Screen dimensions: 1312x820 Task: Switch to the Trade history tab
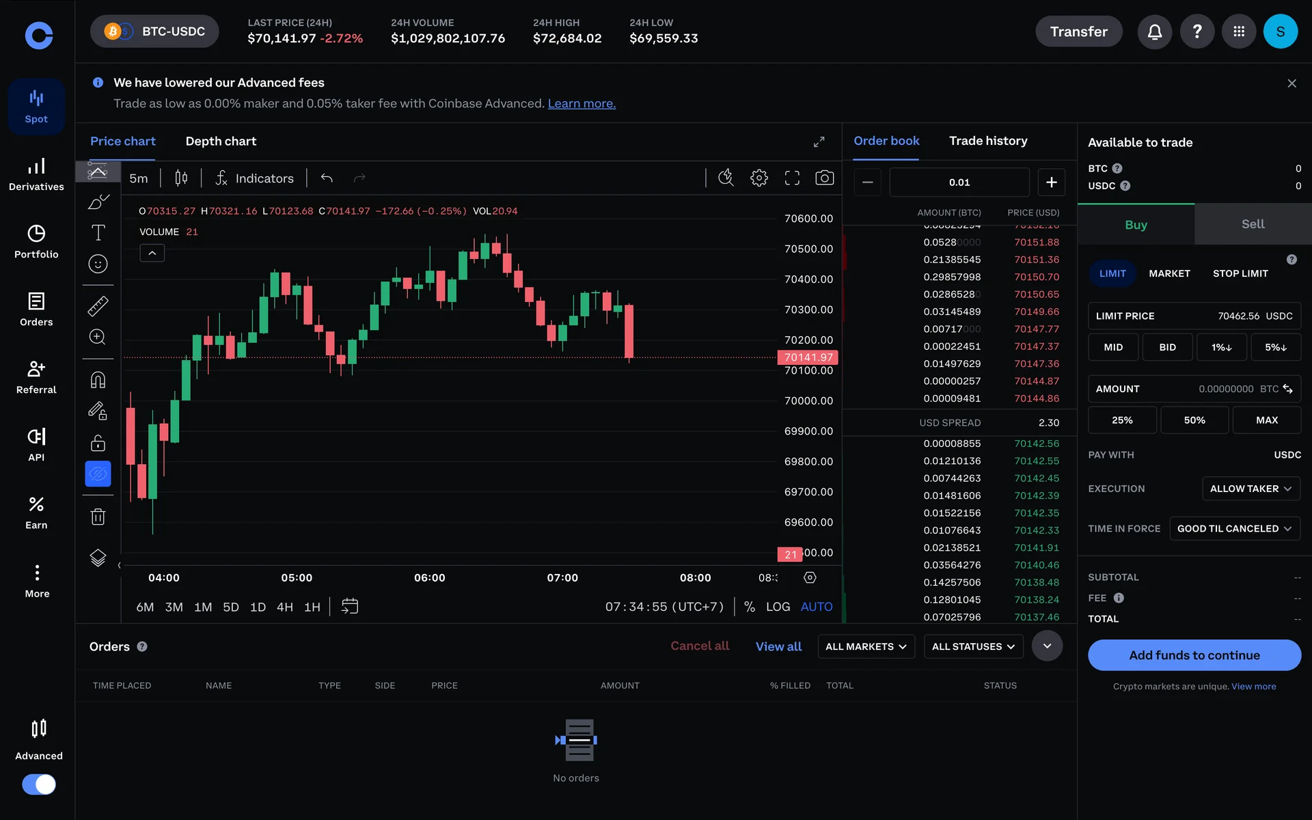pyautogui.click(x=987, y=141)
